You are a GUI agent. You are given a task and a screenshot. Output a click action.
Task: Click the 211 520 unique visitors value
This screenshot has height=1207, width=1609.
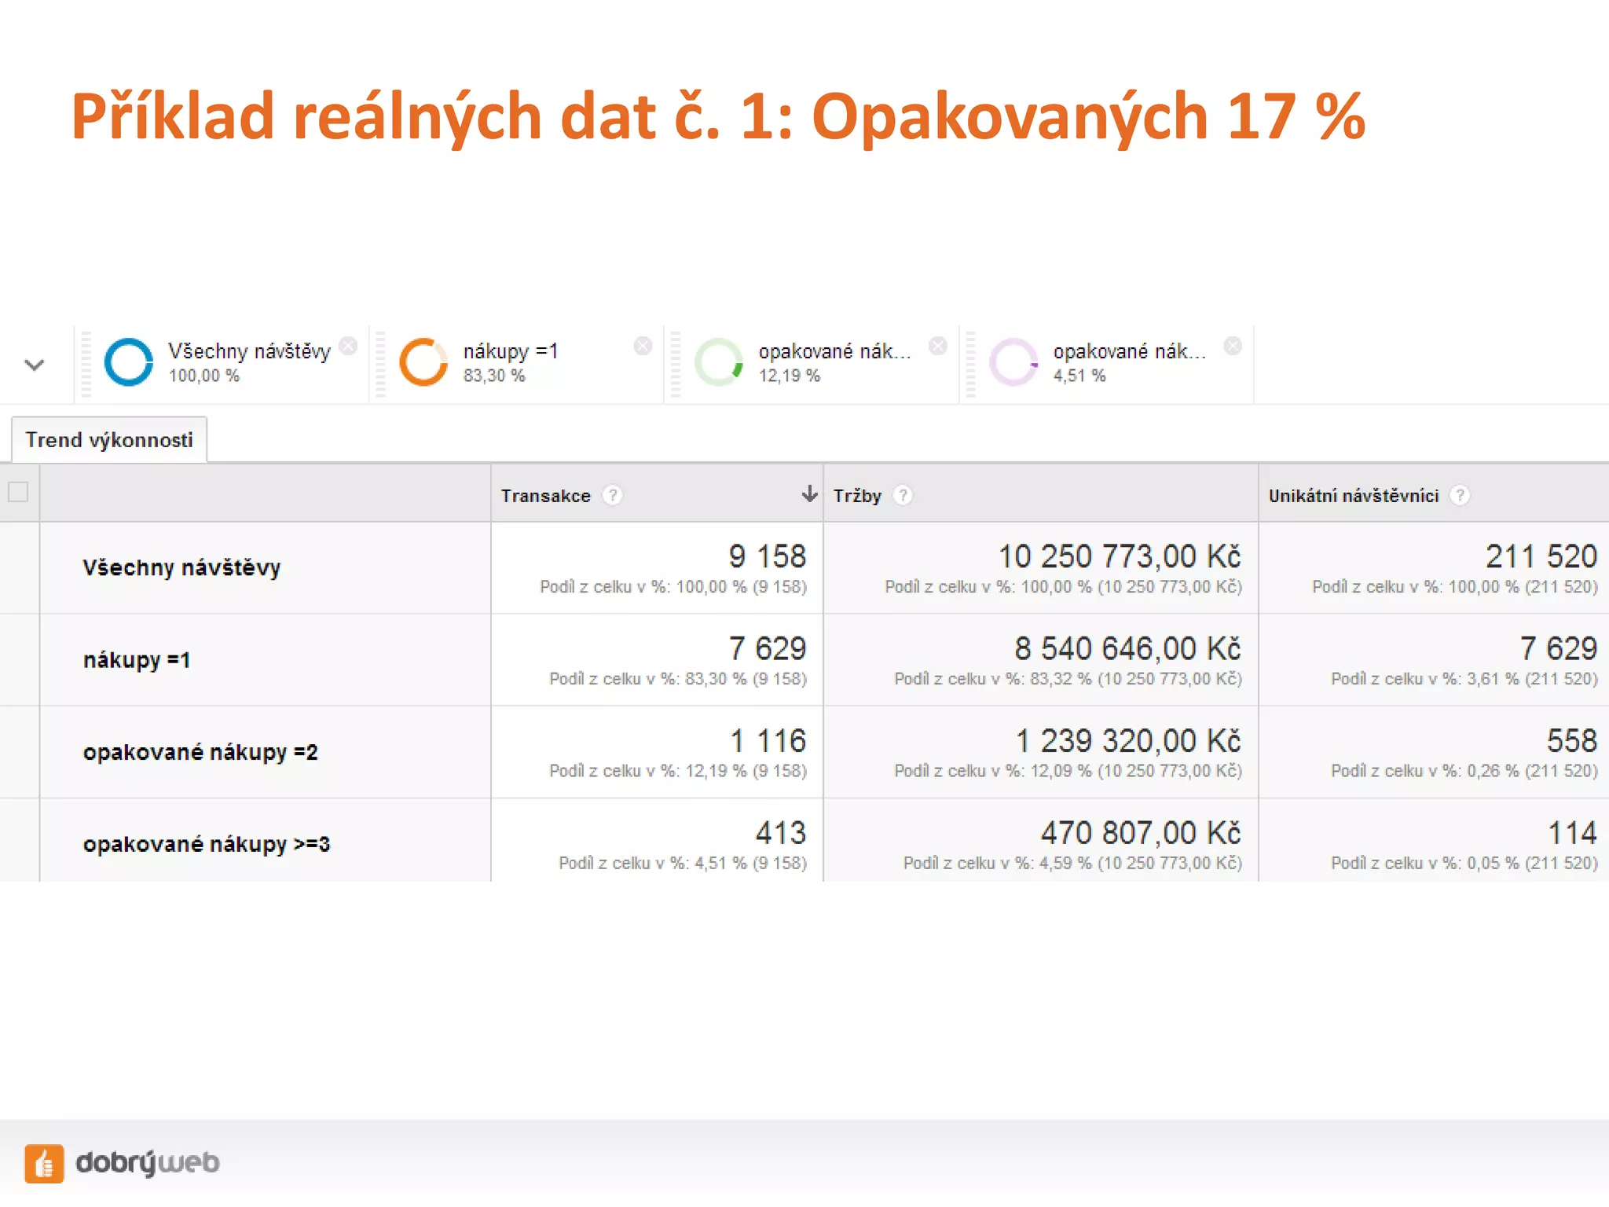1541,556
